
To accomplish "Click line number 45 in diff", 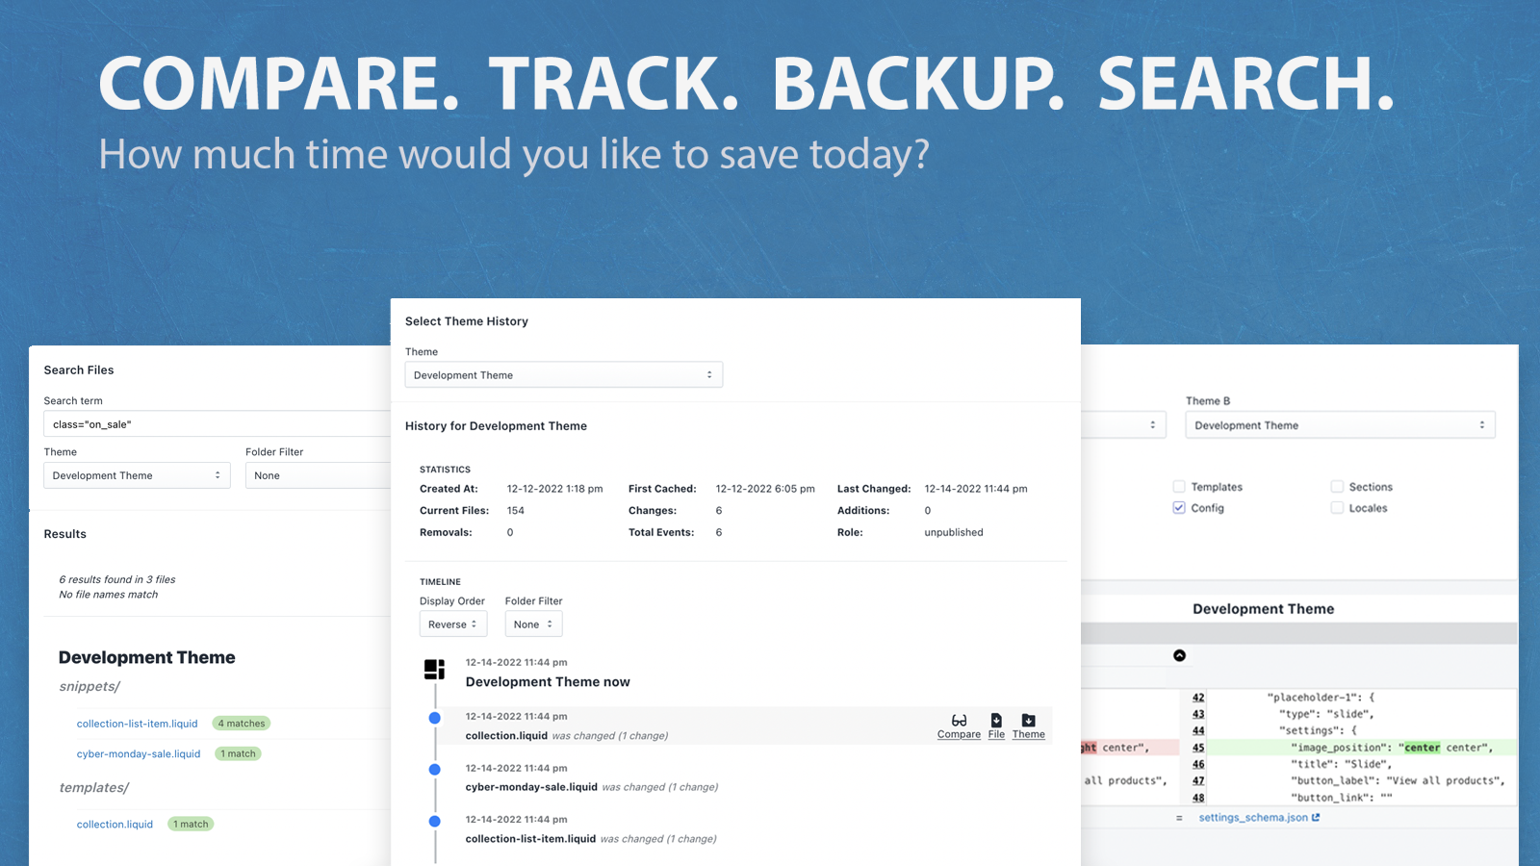I will (x=1198, y=748).
